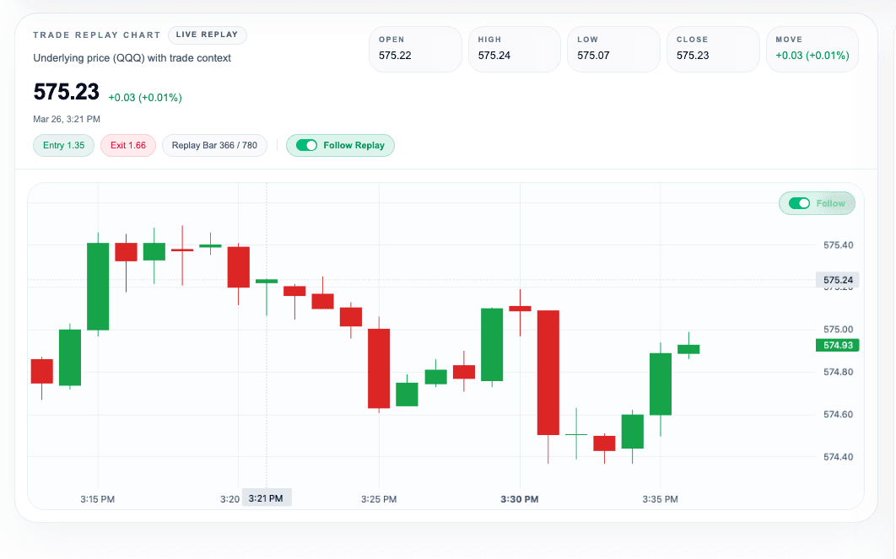Click the 3:30 PM time axis label

pos(520,499)
